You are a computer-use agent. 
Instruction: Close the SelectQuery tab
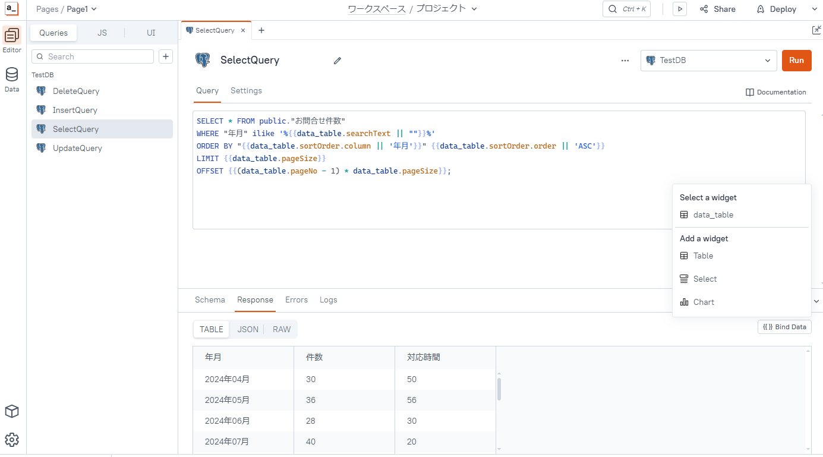243,30
